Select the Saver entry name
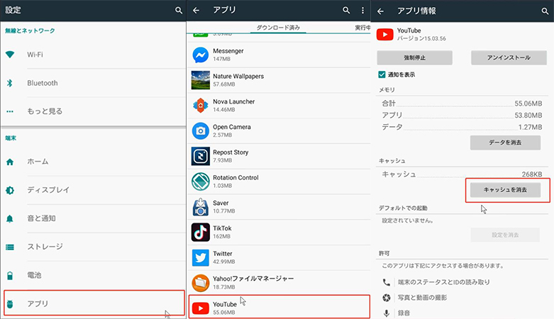 [x=221, y=203]
